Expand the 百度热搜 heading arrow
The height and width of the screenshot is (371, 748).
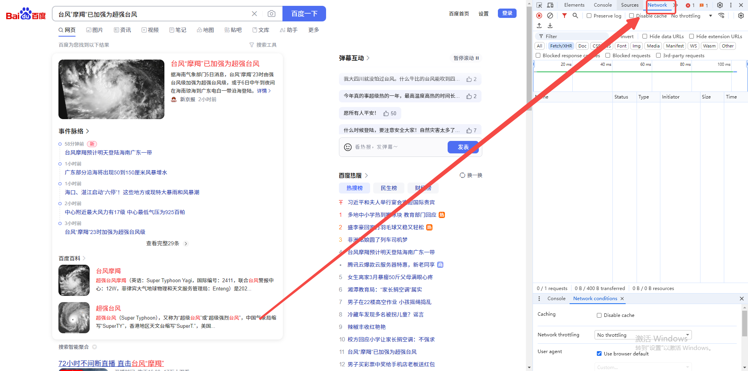click(366, 176)
